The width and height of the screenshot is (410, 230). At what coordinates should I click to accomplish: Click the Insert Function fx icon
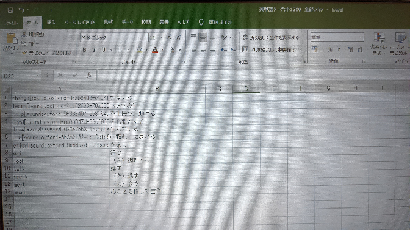(x=89, y=75)
